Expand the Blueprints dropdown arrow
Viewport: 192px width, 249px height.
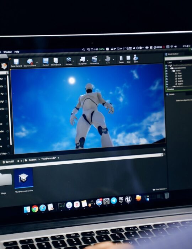point(87,61)
